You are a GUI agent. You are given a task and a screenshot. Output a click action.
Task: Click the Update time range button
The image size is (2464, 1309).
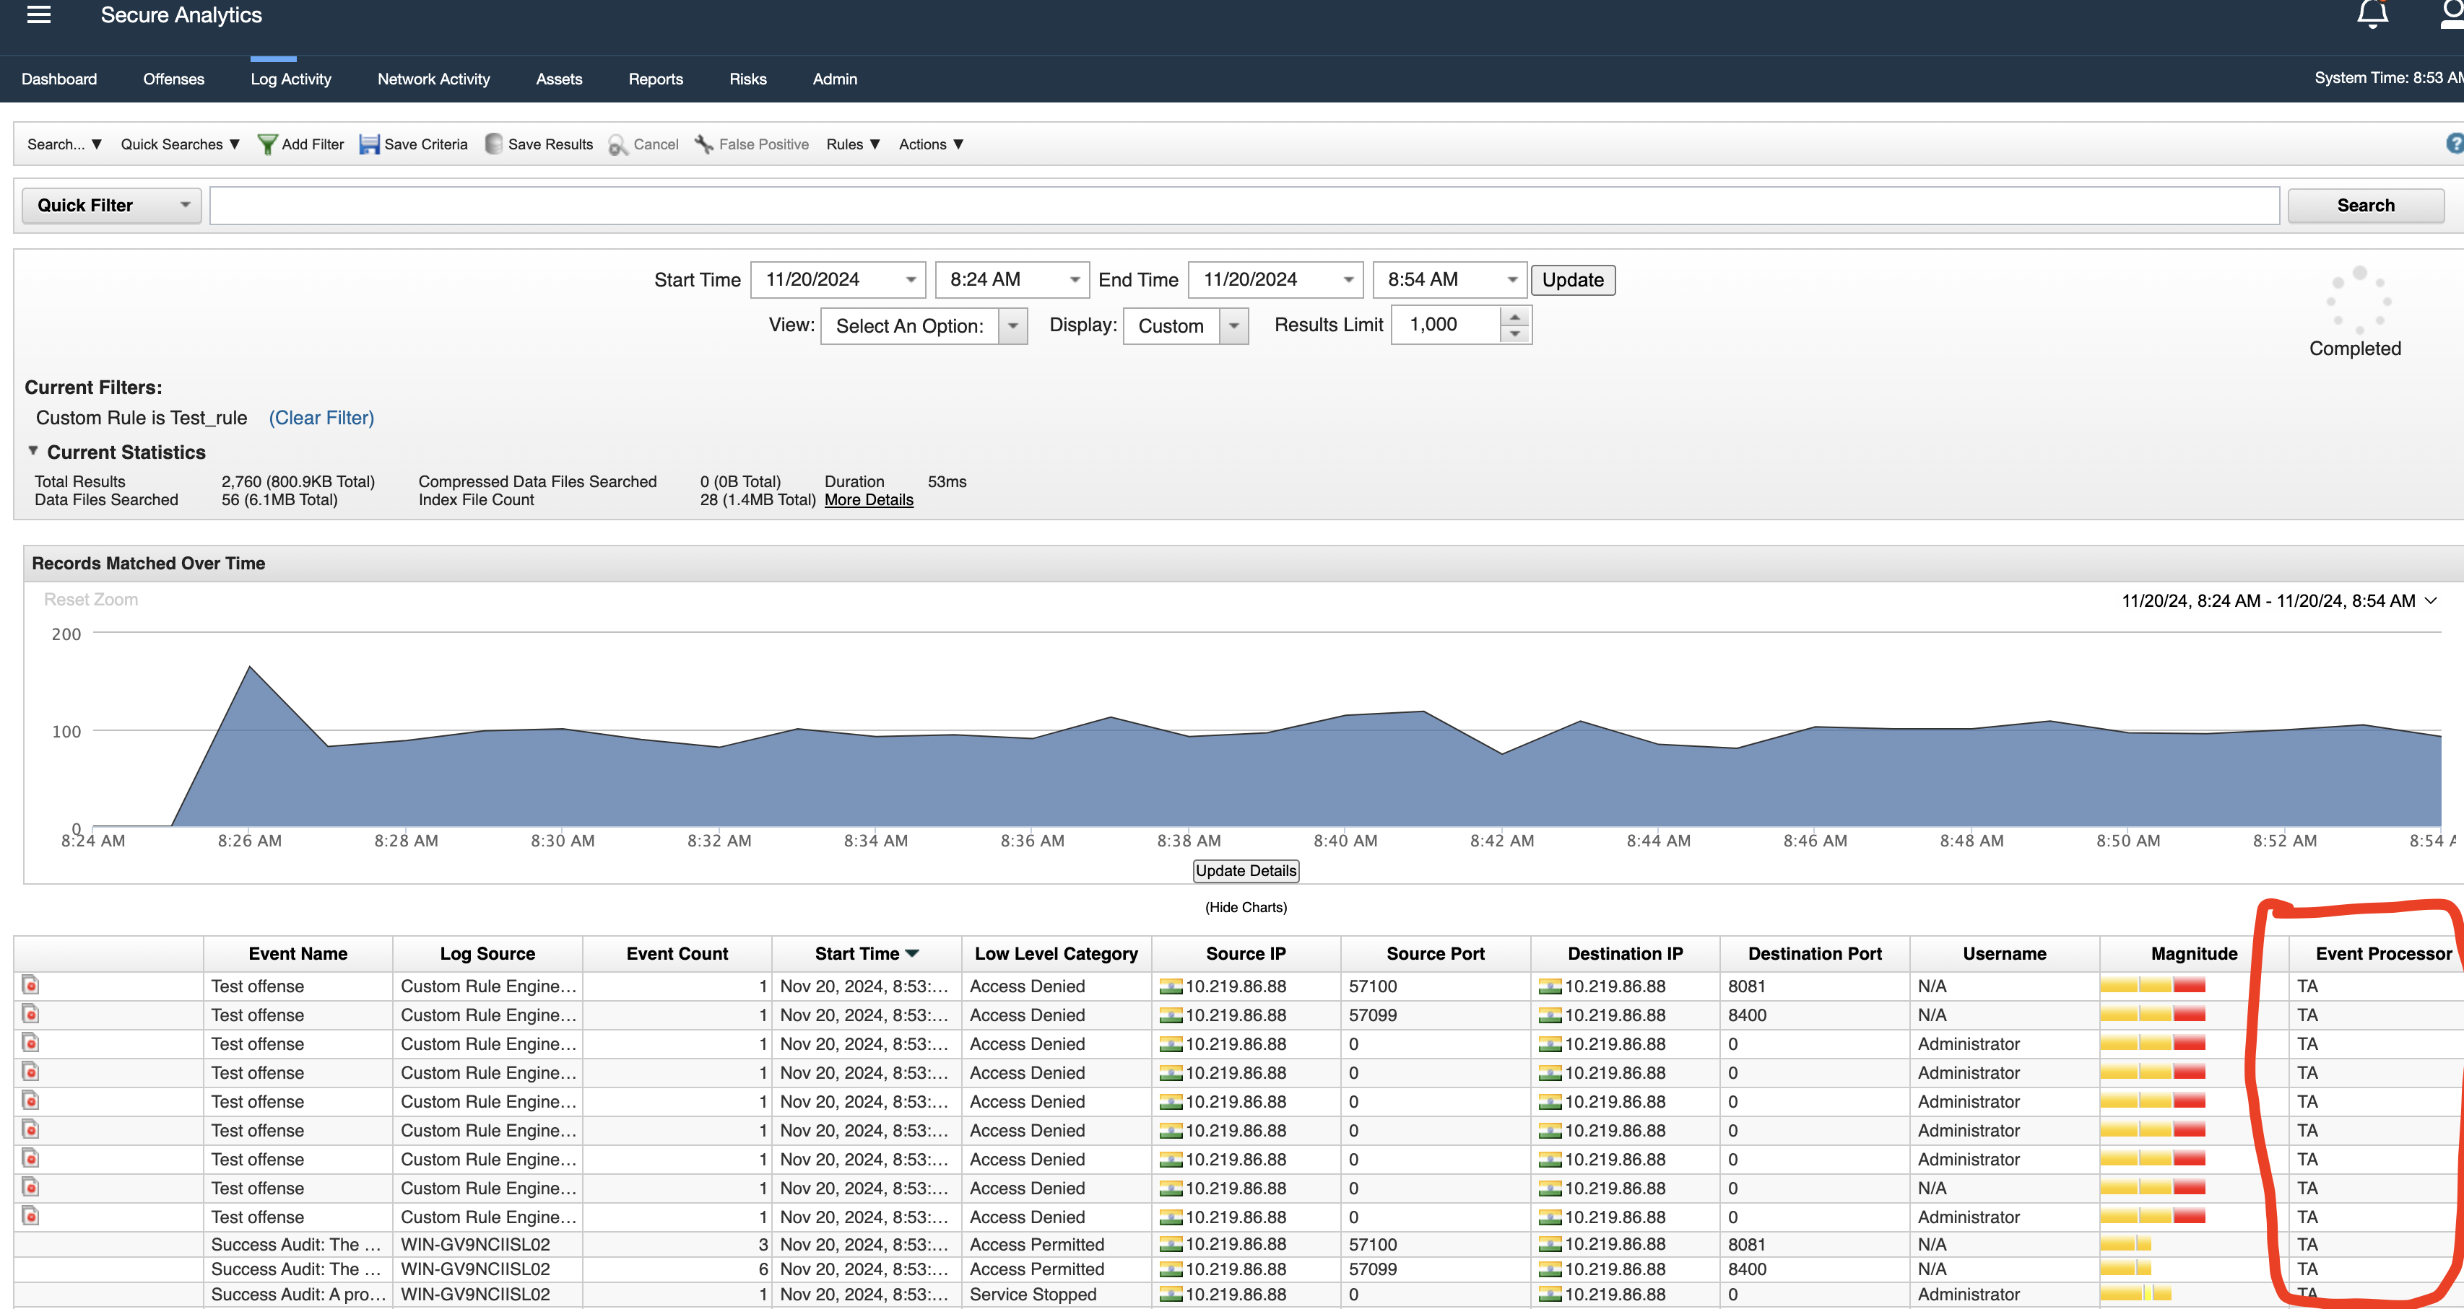[1573, 280]
